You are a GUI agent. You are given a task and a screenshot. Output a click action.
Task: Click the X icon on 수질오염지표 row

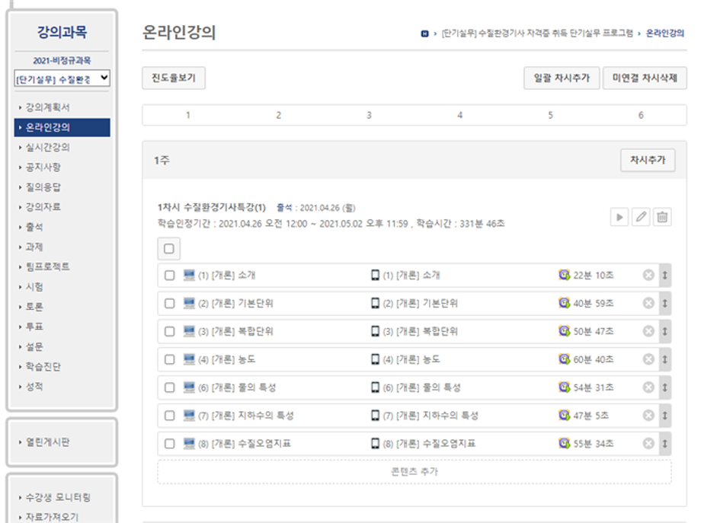(648, 444)
